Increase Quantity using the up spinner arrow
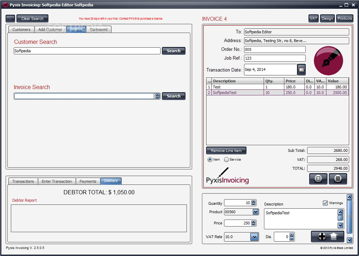The image size is (359, 256). pos(253,202)
